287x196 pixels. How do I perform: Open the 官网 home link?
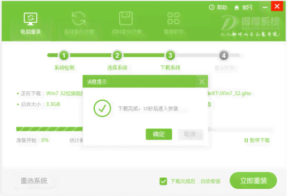(243, 7)
